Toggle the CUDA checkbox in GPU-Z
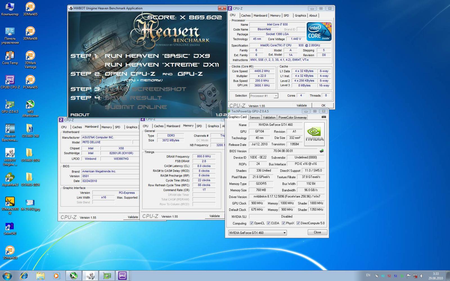This screenshot has height=281, width=450. (268, 223)
